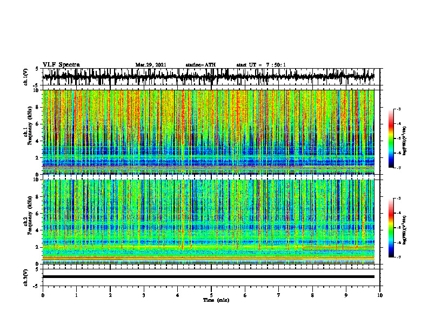
Task: Click the "1" time axis tick label
Action: click(x=76, y=295)
